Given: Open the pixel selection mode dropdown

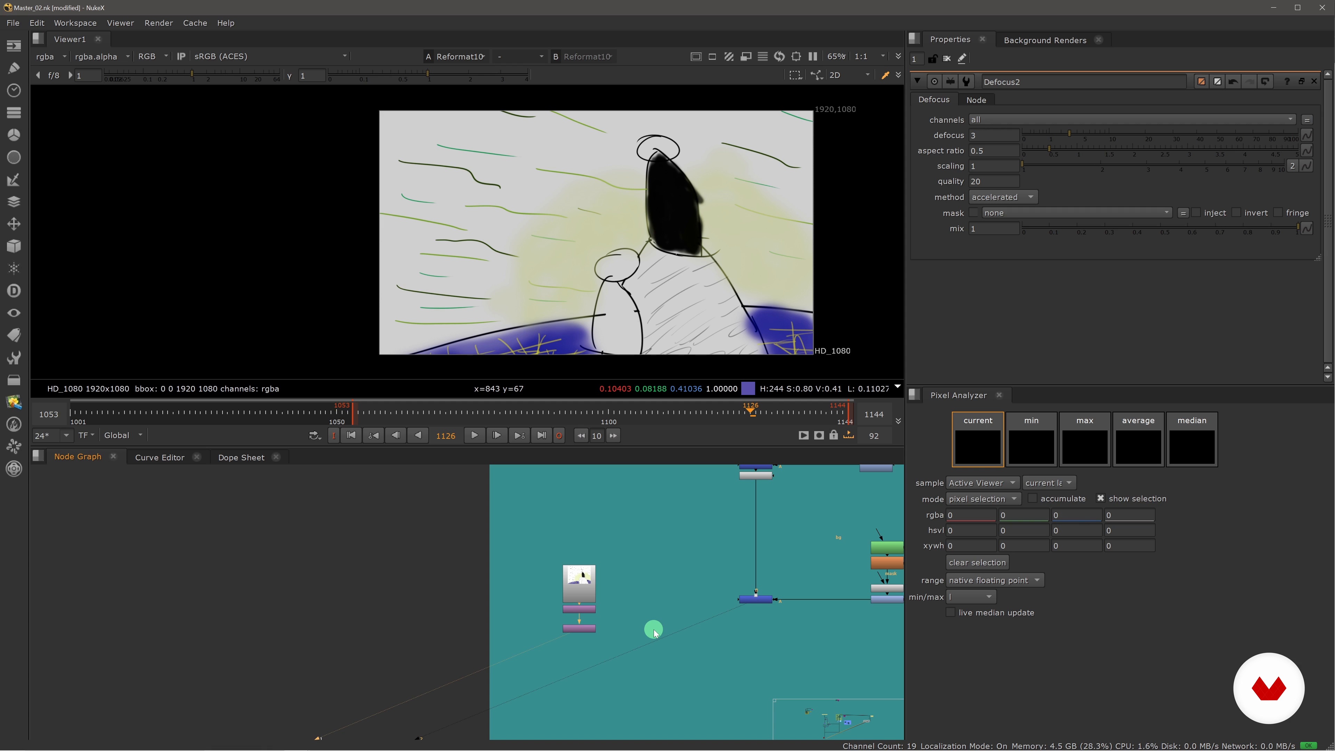Looking at the screenshot, I should [x=983, y=499].
